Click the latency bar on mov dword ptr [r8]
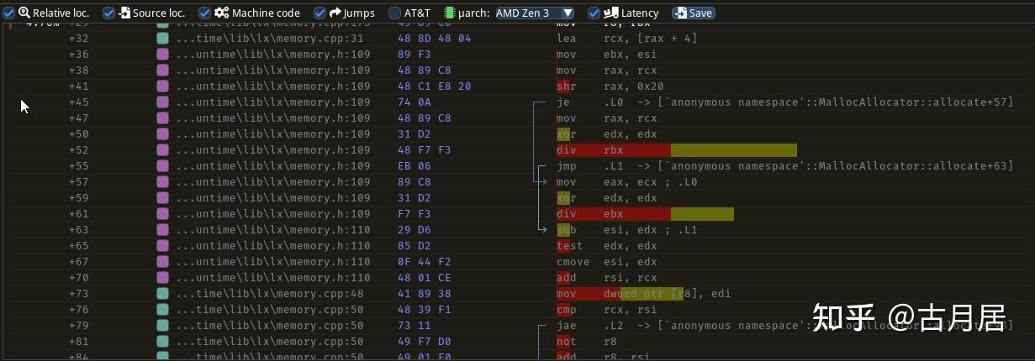 coord(620,293)
